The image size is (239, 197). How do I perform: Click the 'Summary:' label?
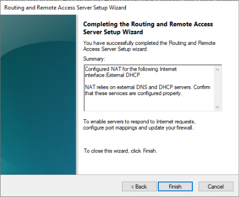[x=94, y=59]
